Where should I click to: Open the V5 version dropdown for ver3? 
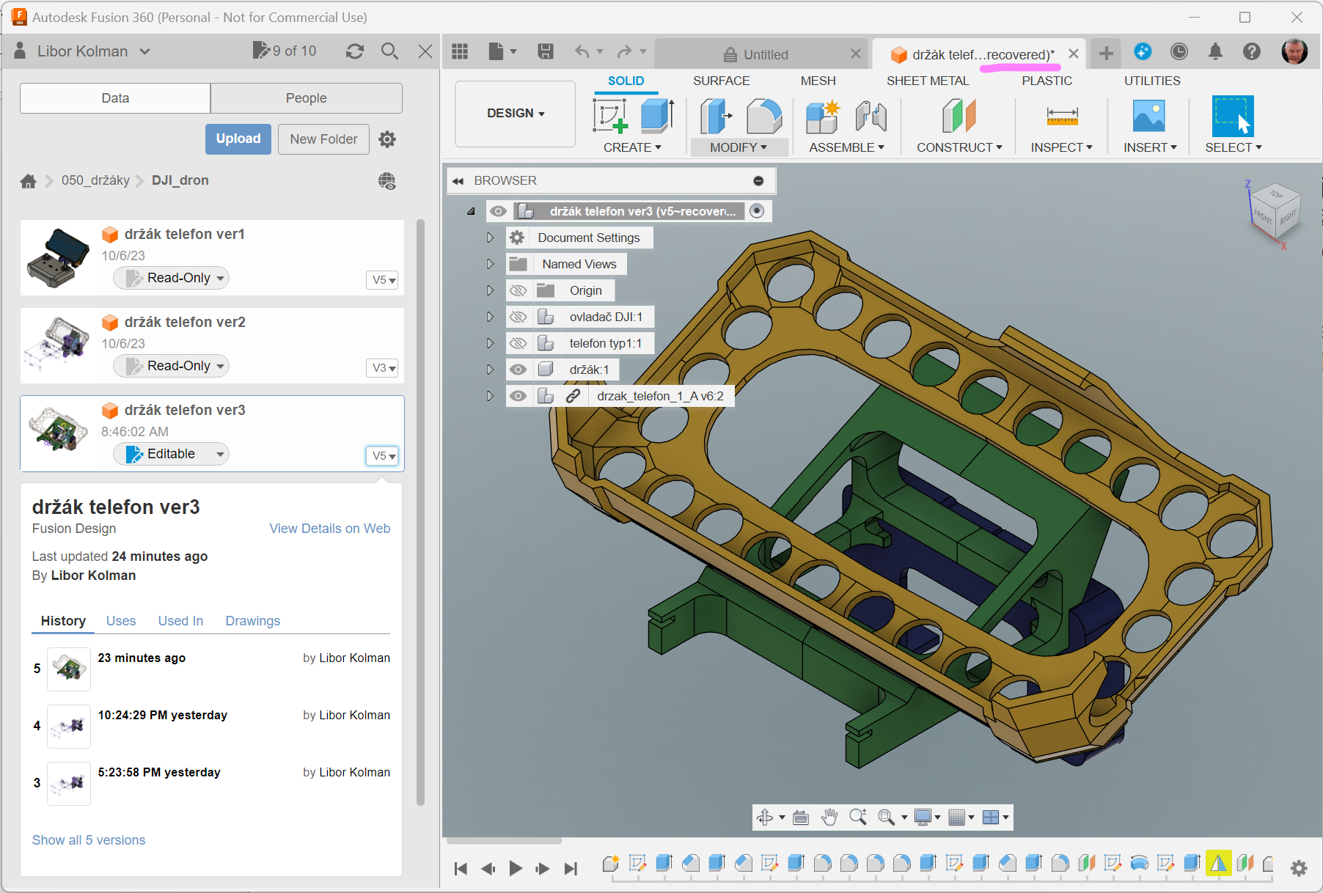[382, 456]
